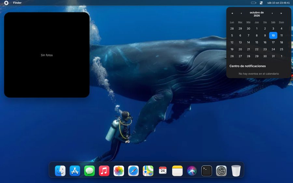Launch the Notes app from the dock
The height and width of the screenshot is (183, 293).
177,171
